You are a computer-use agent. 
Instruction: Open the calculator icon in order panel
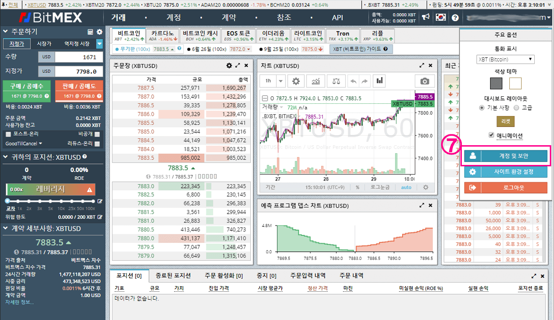tap(90, 32)
